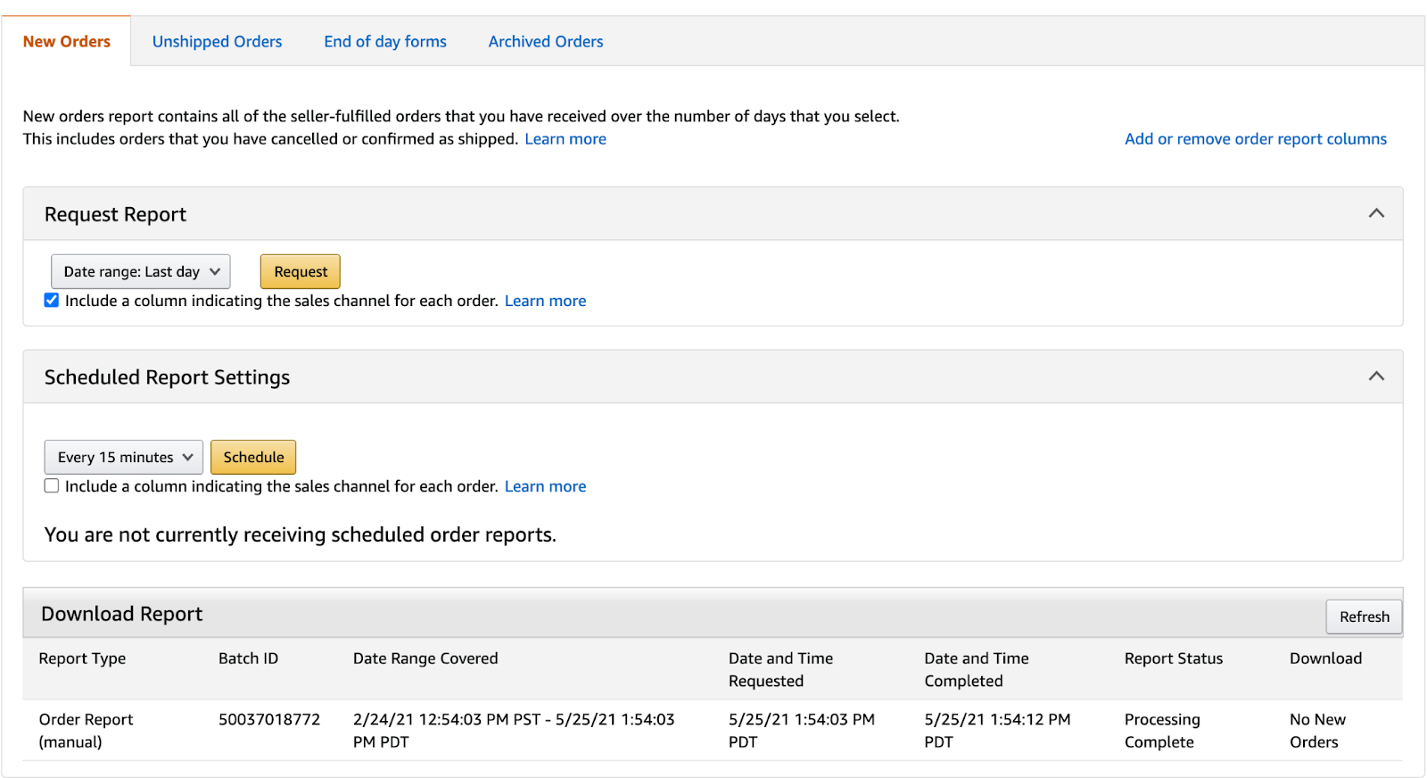Screen dimensions: 1427x778
Task: Enable sales channel column for scheduled reports
Action: [x=52, y=486]
